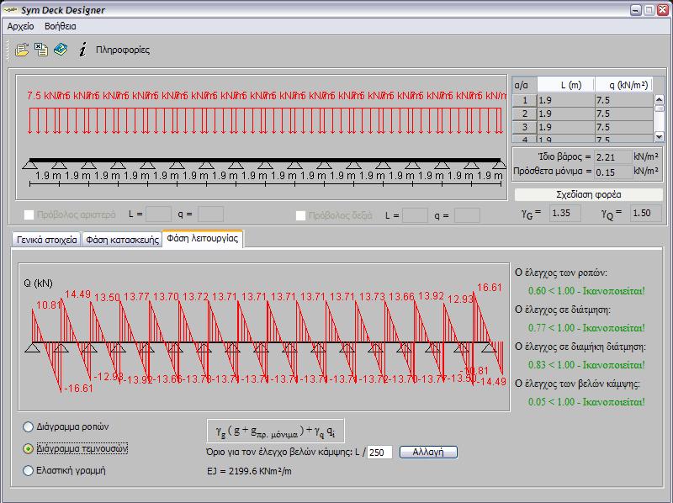This screenshot has height=503, width=673.
Task: Select the Φάση λειτουργίας tab
Action: pos(203,239)
